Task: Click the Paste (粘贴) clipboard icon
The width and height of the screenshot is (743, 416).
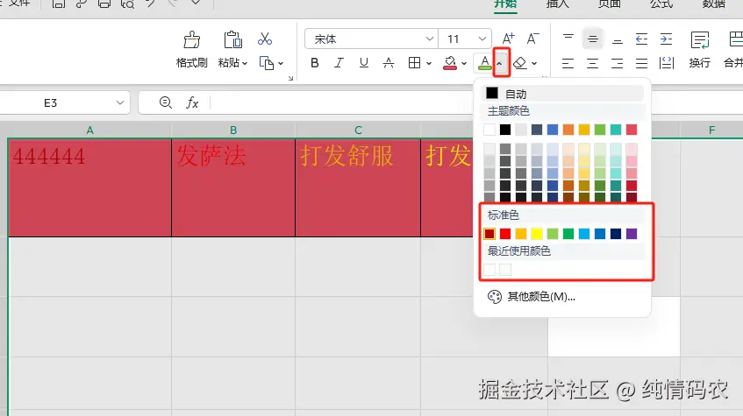Action: (232, 40)
